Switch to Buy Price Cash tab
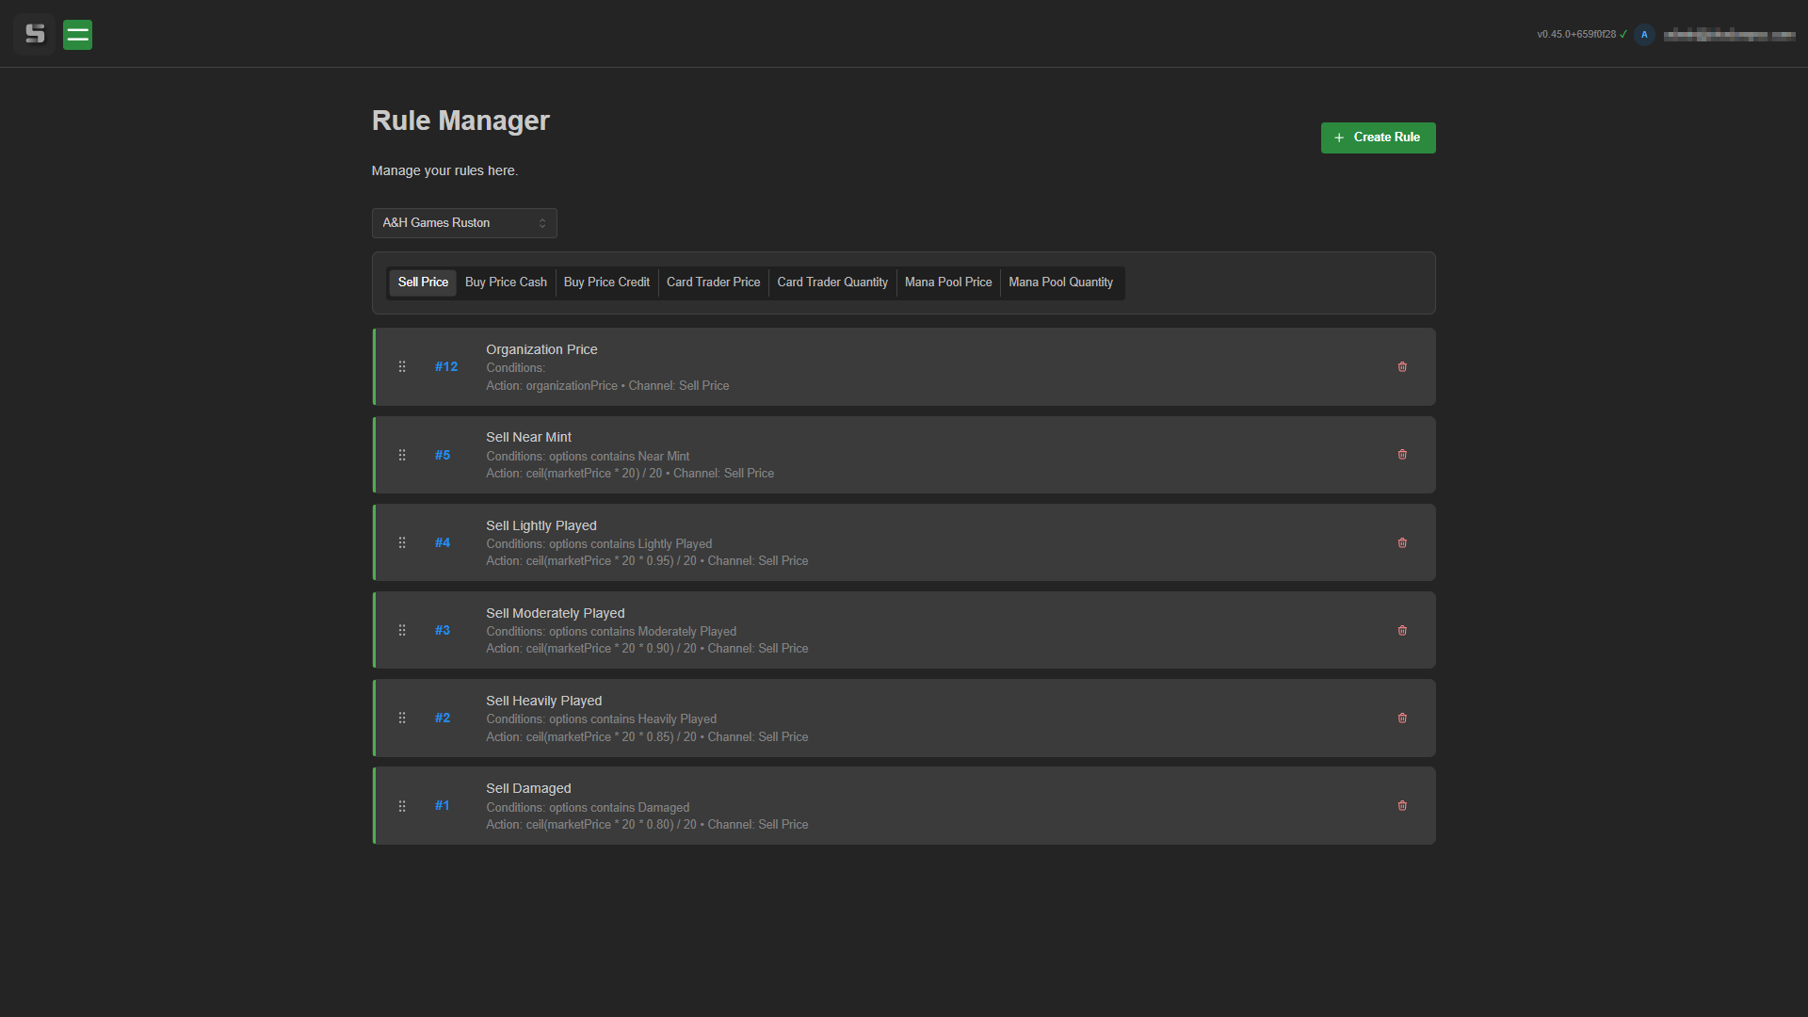 coord(506,282)
